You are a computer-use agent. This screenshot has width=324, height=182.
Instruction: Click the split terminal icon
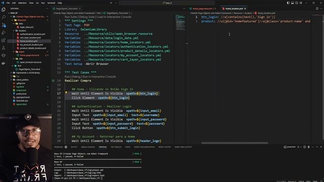(x=305, y=147)
